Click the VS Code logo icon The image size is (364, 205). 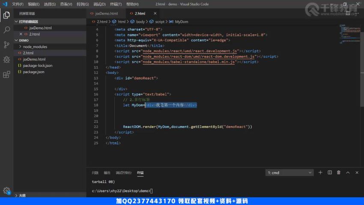5,4
